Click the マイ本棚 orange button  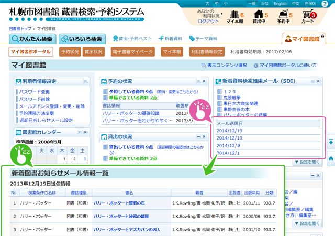point(172,52)
